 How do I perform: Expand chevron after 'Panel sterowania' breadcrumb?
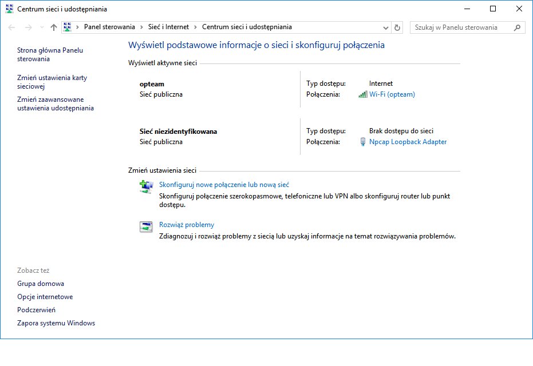[141, 27]
